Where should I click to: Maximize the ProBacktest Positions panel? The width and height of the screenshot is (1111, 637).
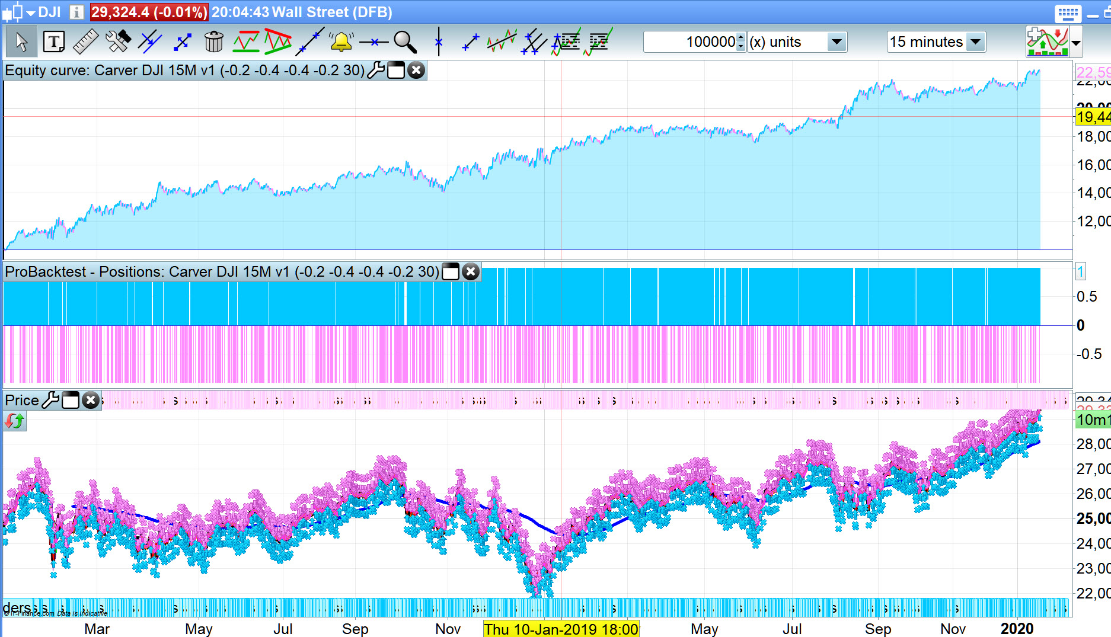click(x=451, y=271)
